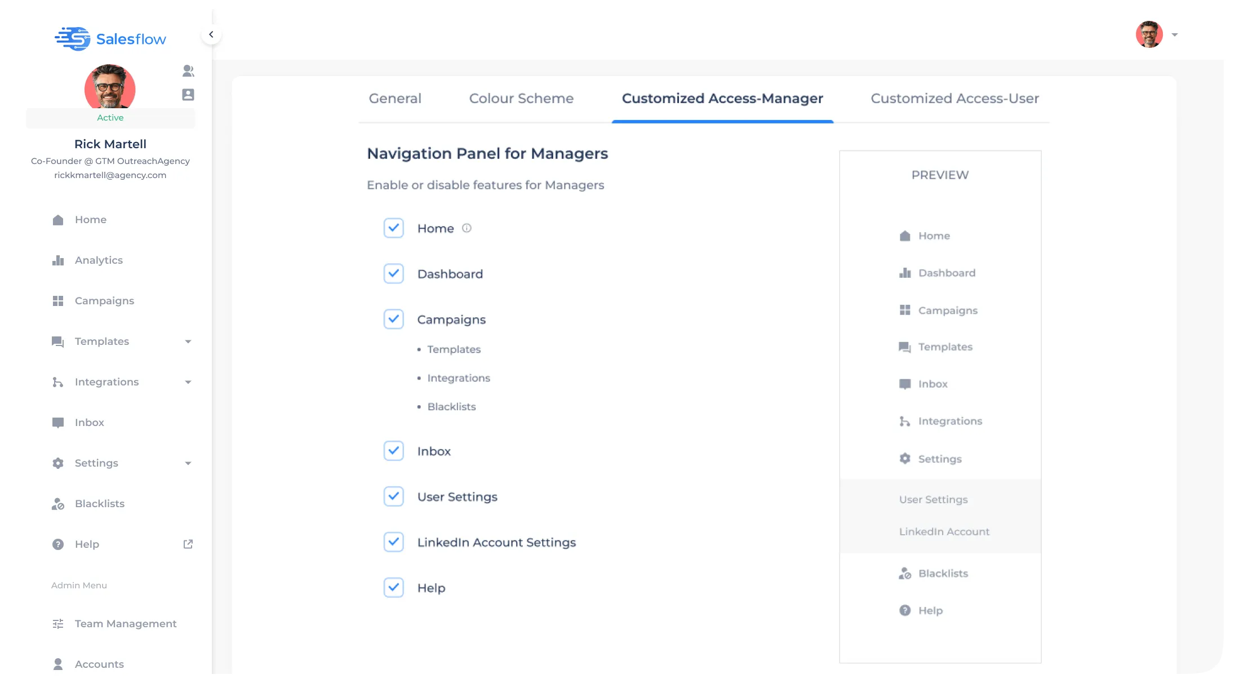Screen dimensions: 1235x683
Task: Click the Accounts person icon
Action: (x=58, y=664)
